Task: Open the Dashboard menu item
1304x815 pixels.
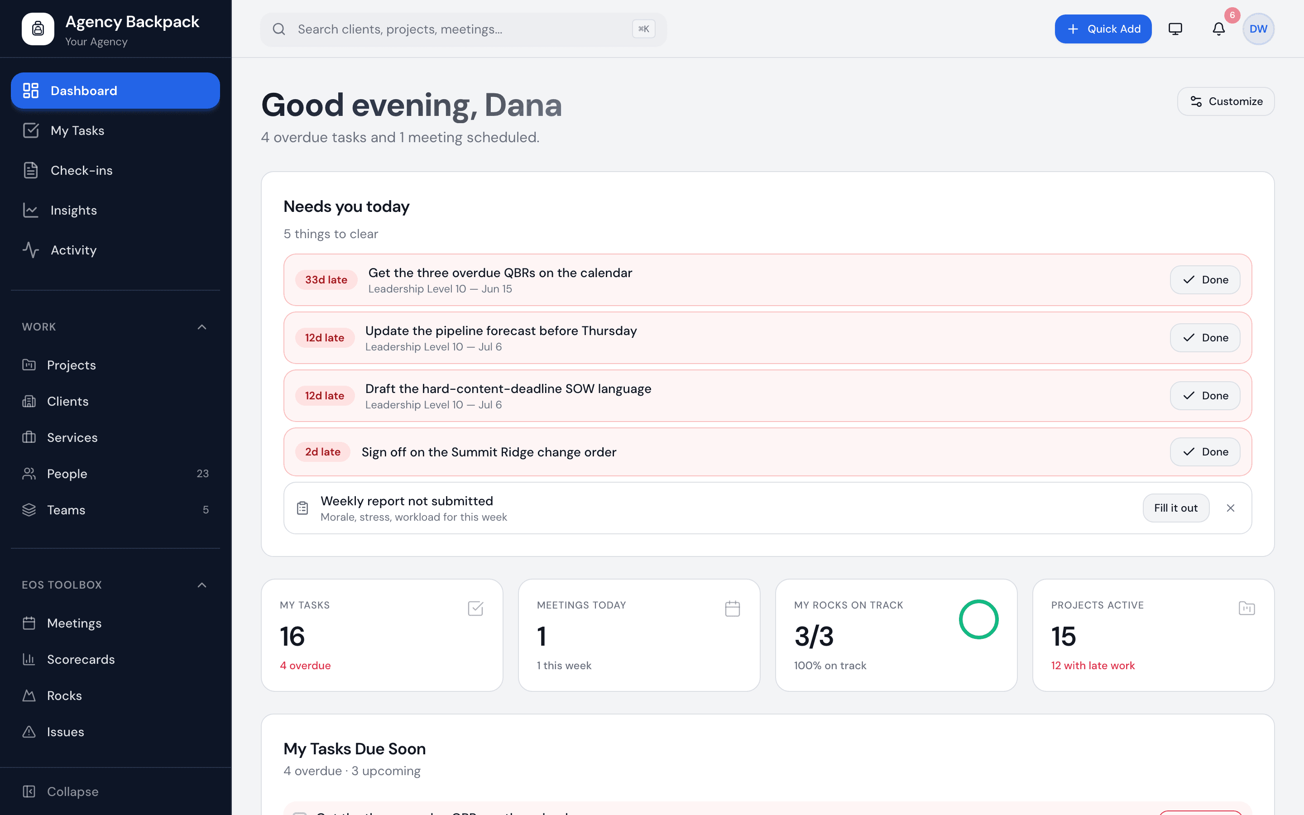Action: pos(115,91)
